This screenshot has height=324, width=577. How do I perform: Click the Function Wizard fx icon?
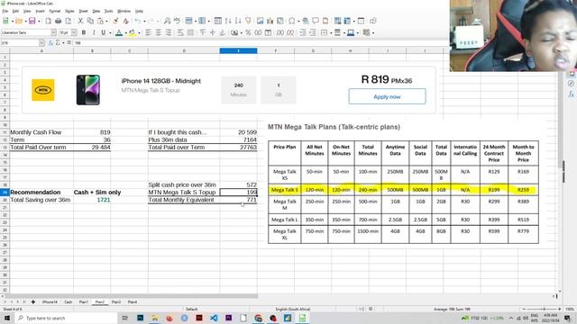point(50,43)
